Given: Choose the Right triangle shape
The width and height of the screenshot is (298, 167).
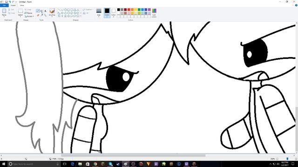Looking at the screenshot, I should pyautogui.click(x=59, y=13).
